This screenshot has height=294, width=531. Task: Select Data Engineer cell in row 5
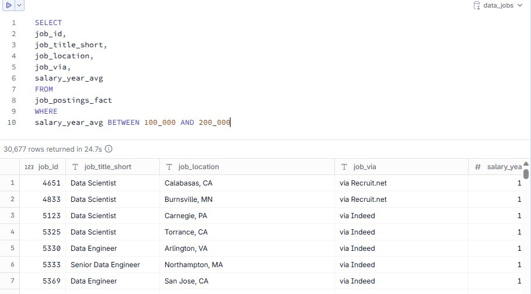[113, 249]
